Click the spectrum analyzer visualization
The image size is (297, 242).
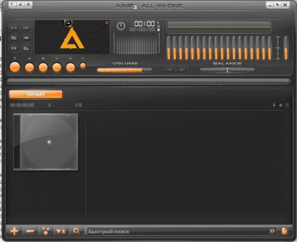(x=137, y=44)
